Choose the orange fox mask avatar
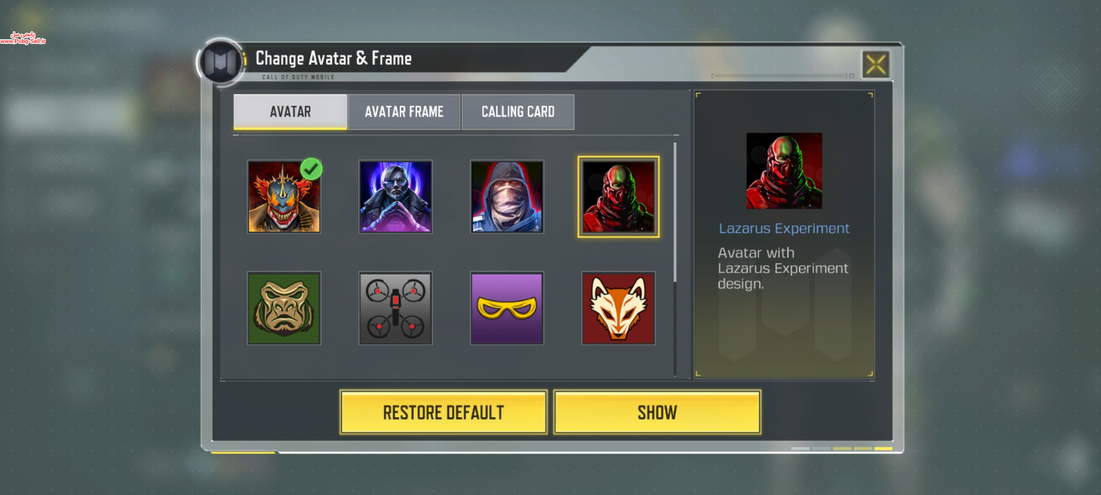 click(x=618, y=308)
